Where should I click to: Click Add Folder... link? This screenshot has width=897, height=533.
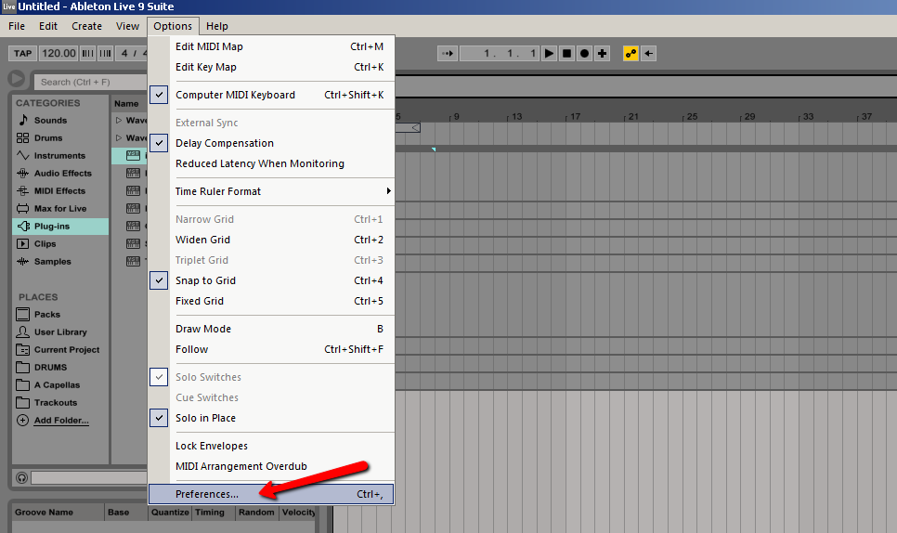click(x=61, y=421)
